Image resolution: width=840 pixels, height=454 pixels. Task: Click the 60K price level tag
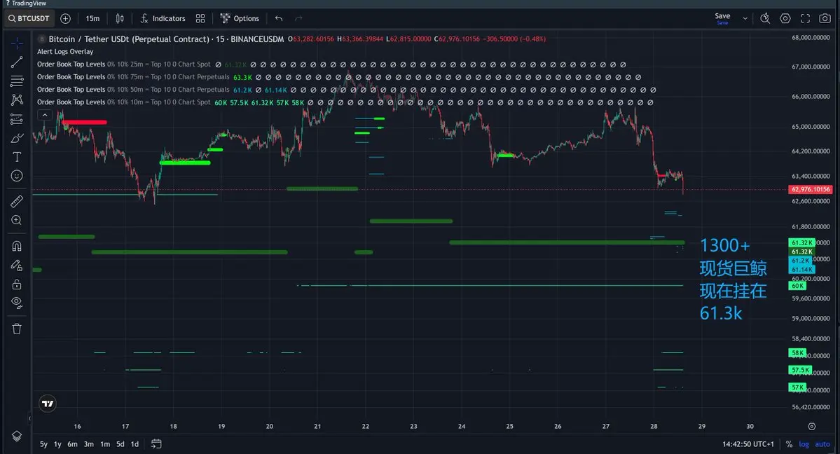[x=797, y=286]
